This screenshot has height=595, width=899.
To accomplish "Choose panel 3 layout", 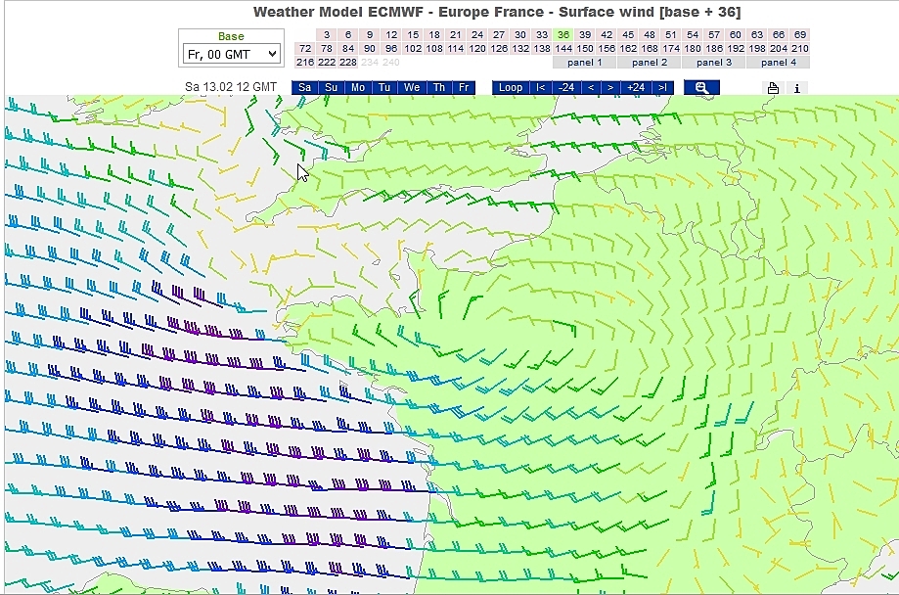I will point(714,62).
